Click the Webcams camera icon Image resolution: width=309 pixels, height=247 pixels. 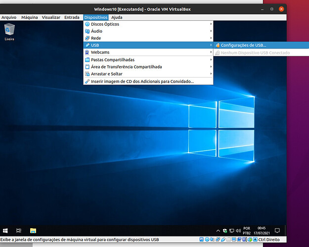(x=87, y=52)
